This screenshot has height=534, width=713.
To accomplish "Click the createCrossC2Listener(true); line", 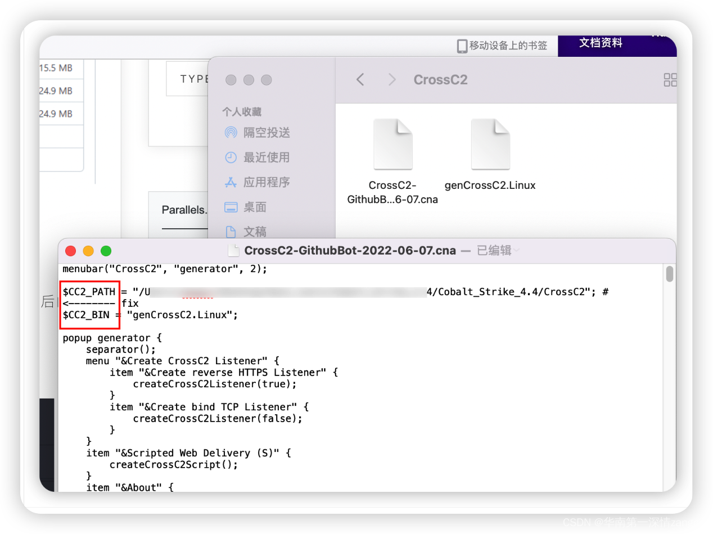I will 215,384.
